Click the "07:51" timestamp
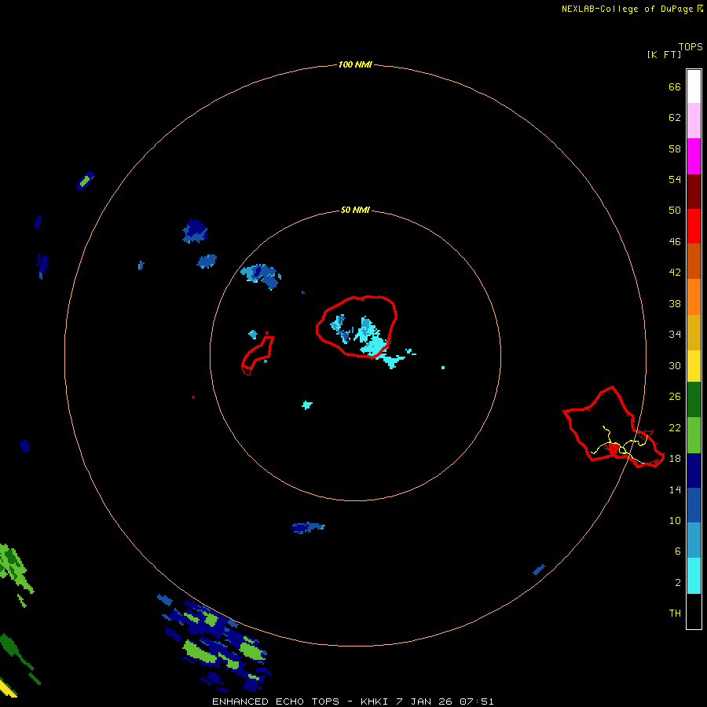Viewport: 707px width, 707px height. [x=477, y=702]
